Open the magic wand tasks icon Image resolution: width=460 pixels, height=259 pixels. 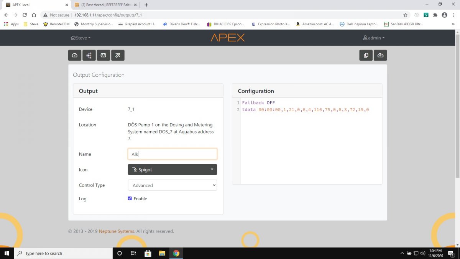[x=118, y=55]
